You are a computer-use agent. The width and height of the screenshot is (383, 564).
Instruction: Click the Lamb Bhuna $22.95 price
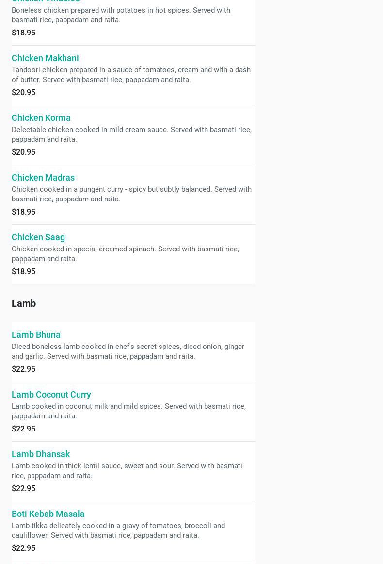(23, 369)
